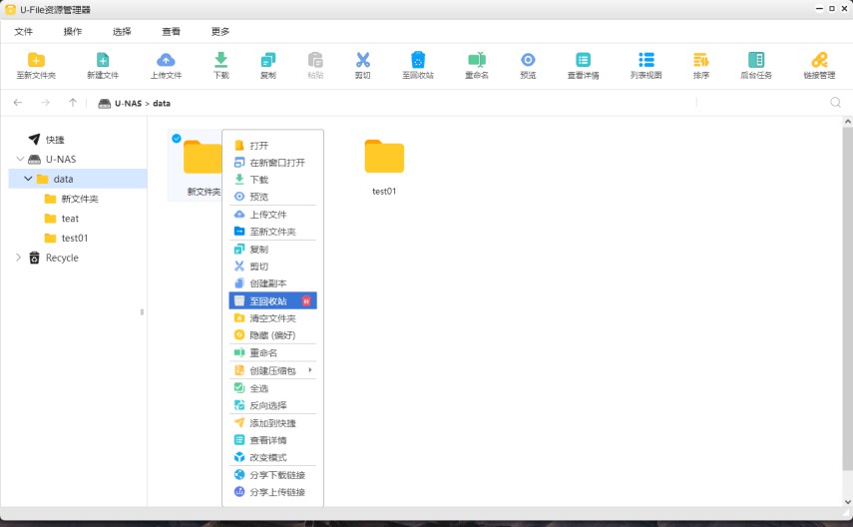Select 重命名 from the context menu
The image size is (853, 527).
(x=263, y=352)
